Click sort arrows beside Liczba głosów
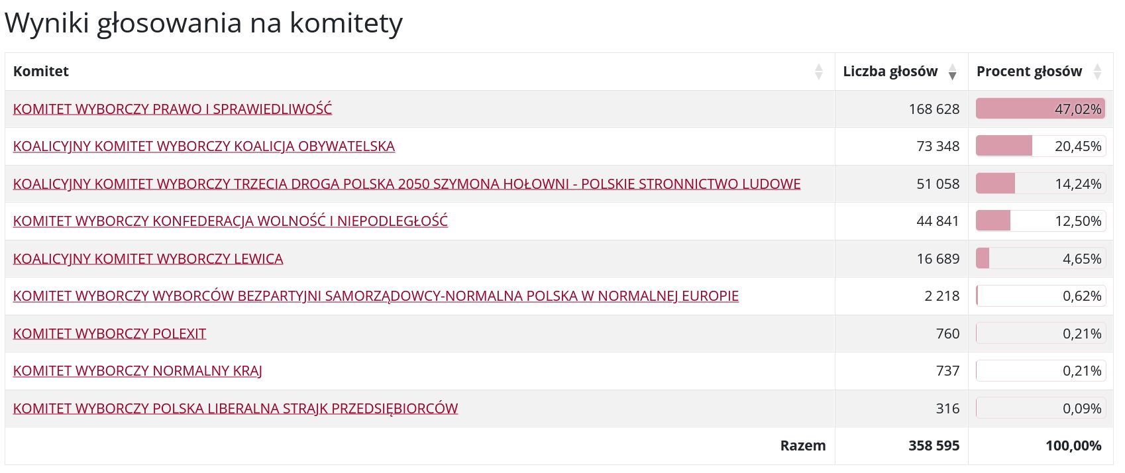This screenshot has height=473, width=1125. coord(952,72)
